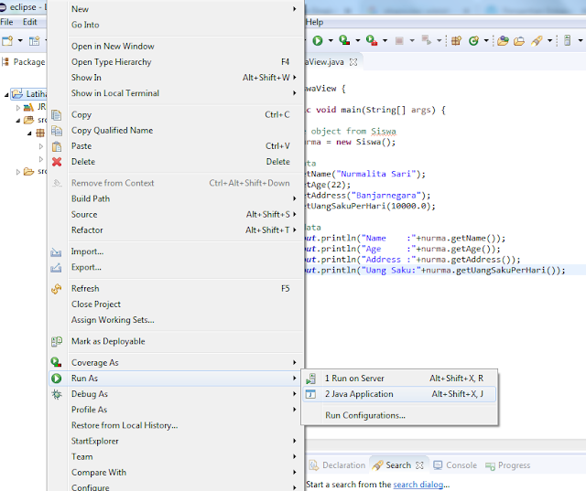Open the Edit menu
This screenshot has width=586, height=491.
[x=30, y=22]
